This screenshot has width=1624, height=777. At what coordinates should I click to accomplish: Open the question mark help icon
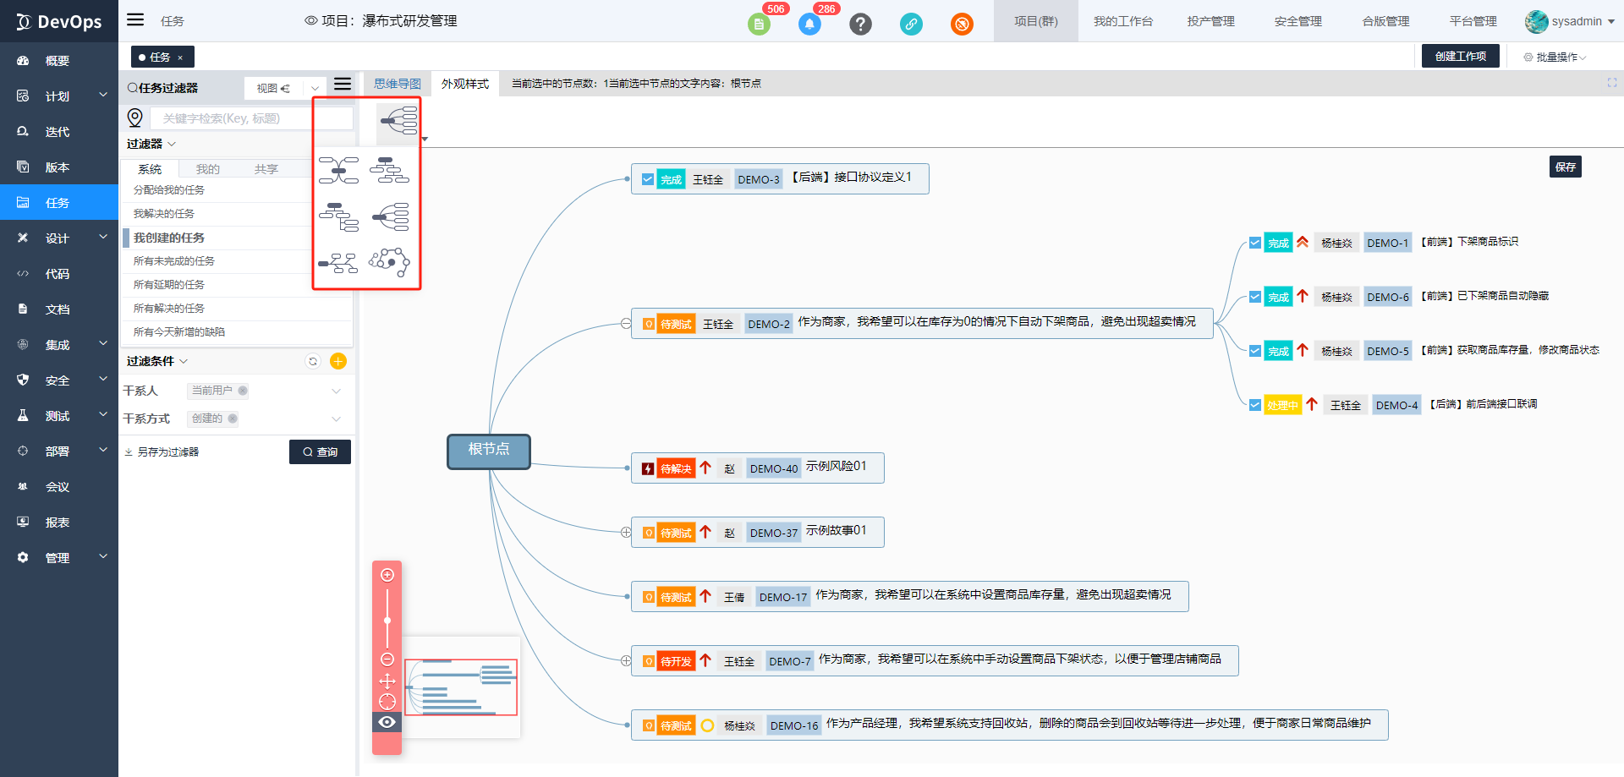pos(860,24)
